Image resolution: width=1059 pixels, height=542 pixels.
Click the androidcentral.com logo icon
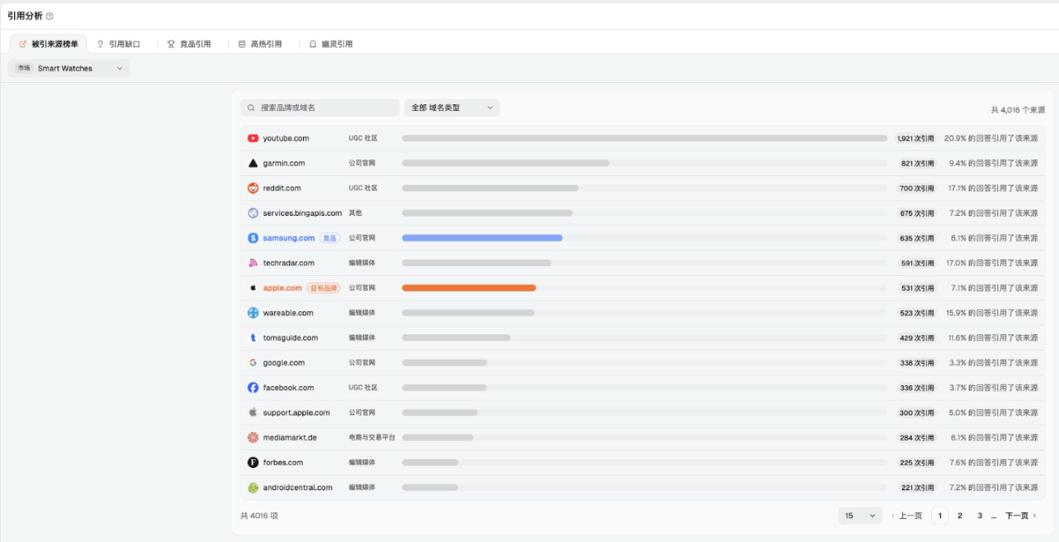[x=253, y=488]
